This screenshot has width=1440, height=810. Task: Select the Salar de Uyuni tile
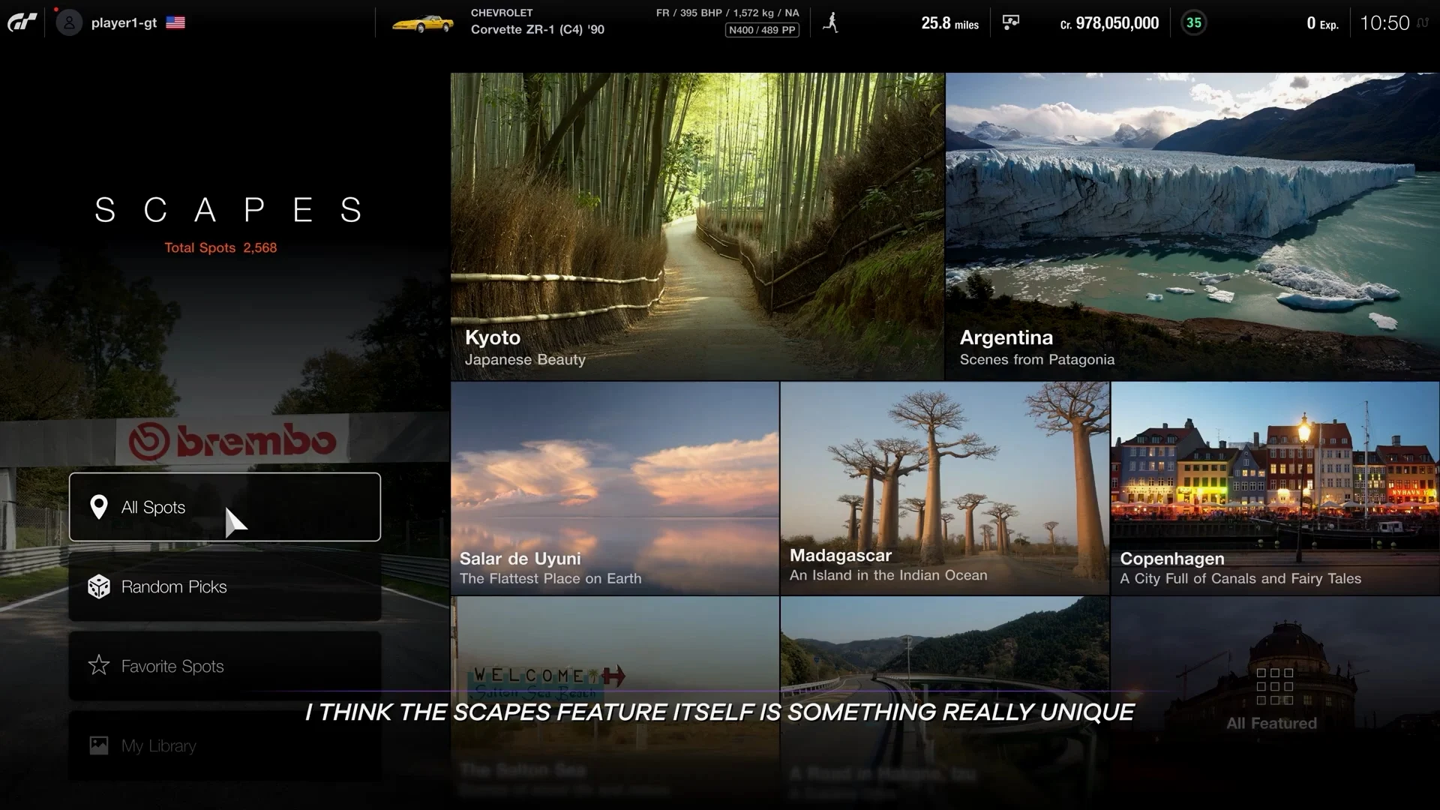coord(614,488)
